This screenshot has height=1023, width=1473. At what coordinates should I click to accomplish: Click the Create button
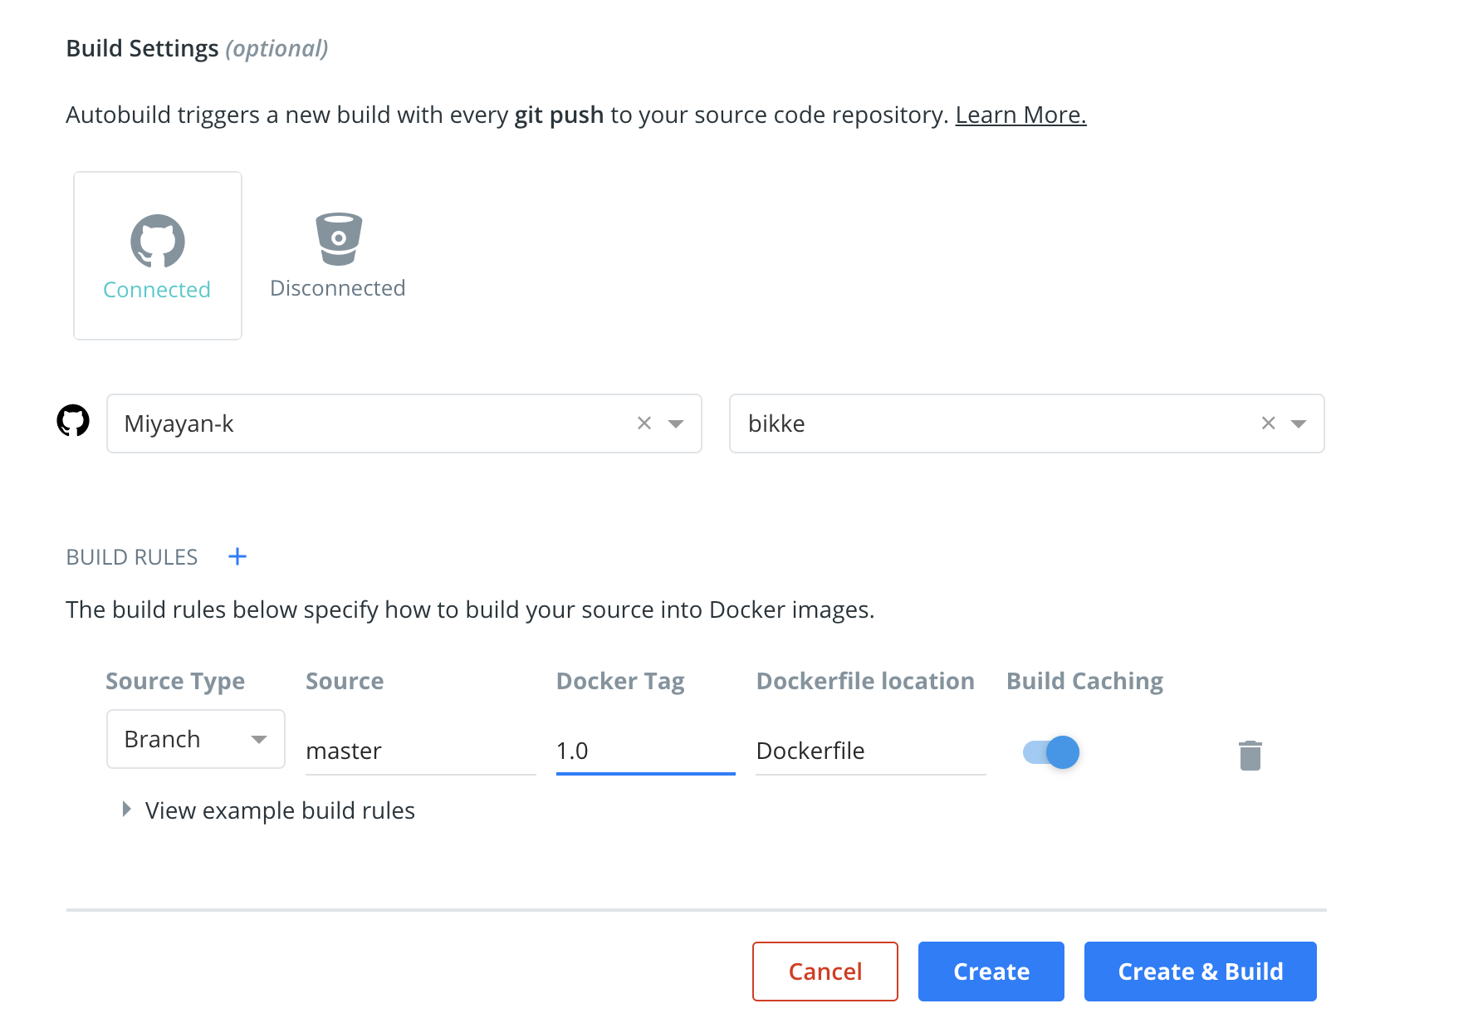coord(991,972)
